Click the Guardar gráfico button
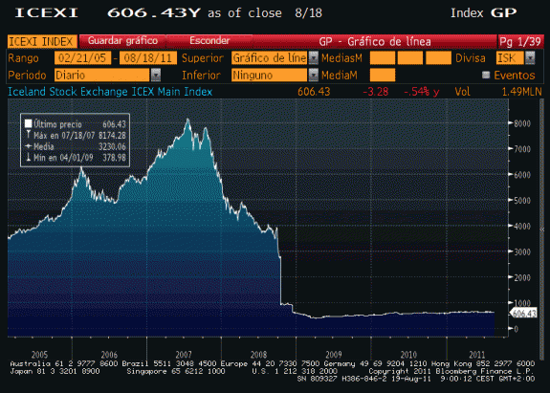550x393 pixels. [122, 41]
